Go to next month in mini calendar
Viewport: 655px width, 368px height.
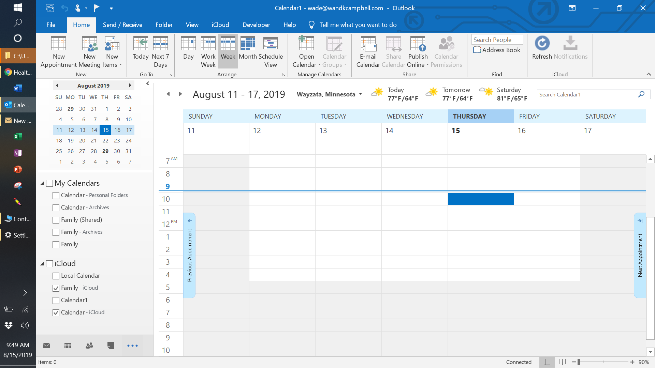(x=130, y=86)
